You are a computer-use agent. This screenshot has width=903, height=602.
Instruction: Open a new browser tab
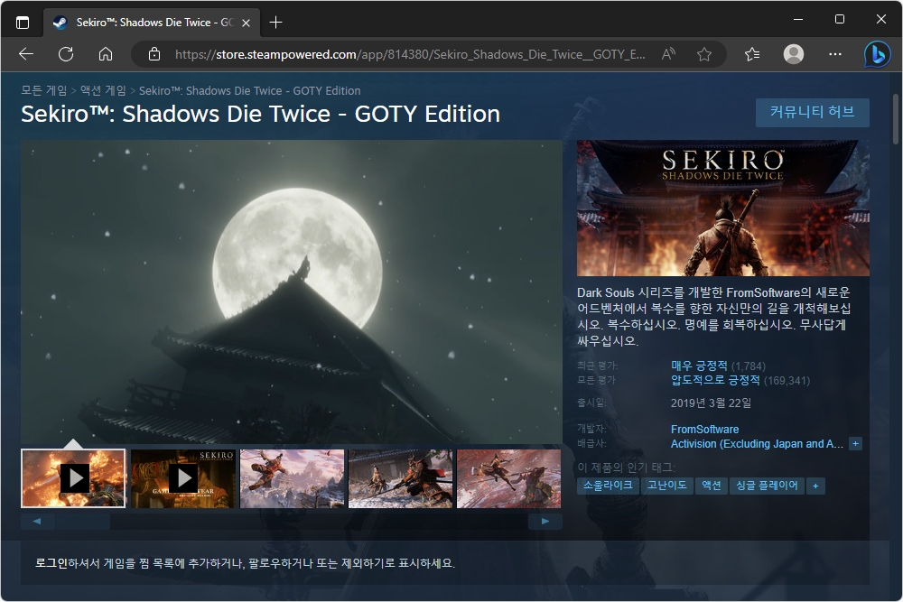[275, 23]
